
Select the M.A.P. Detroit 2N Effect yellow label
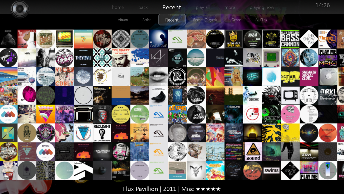121,114
